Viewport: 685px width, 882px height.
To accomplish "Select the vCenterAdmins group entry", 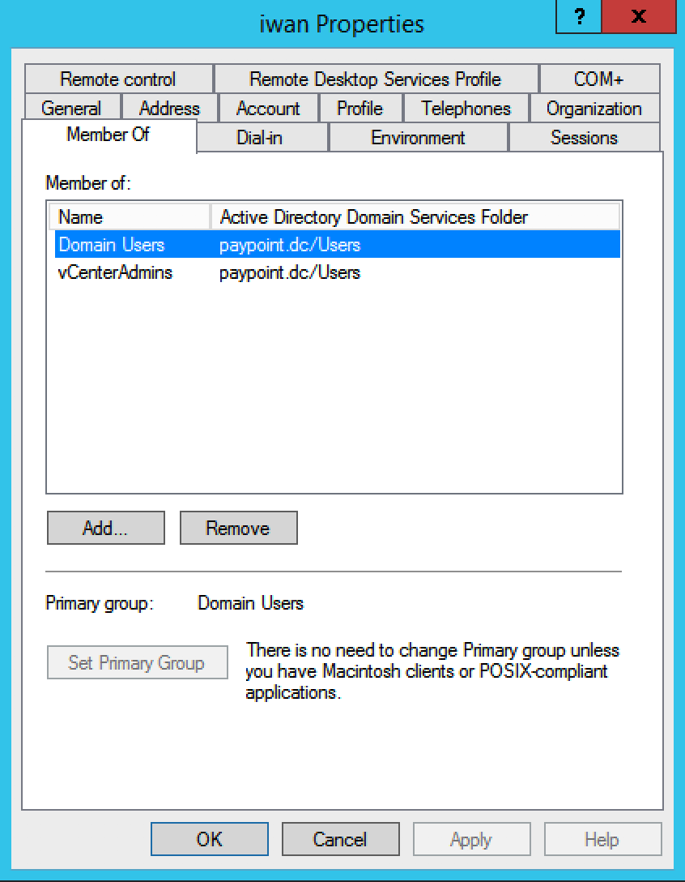I will click(x=116, y=272).
